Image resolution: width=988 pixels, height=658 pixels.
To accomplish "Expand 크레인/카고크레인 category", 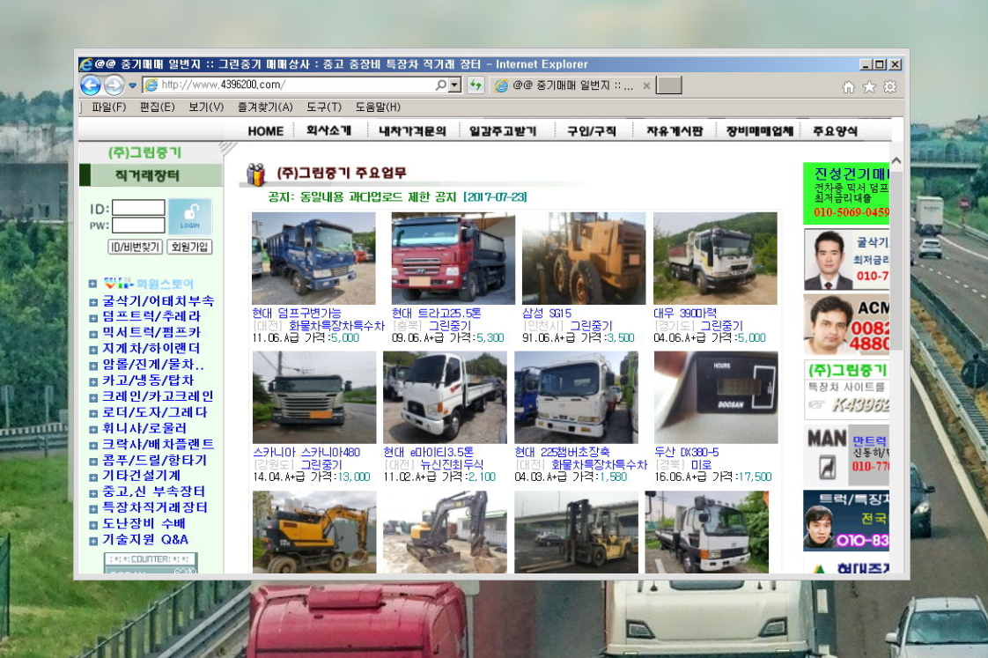I will tap(92, 397).
